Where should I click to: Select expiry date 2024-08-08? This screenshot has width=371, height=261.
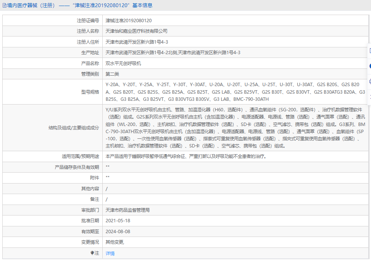point(118,232)
